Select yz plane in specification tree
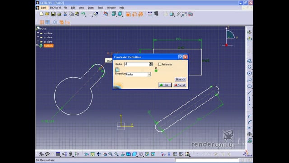The height and width of the screenshot is (163, 289). pos(48,37)
